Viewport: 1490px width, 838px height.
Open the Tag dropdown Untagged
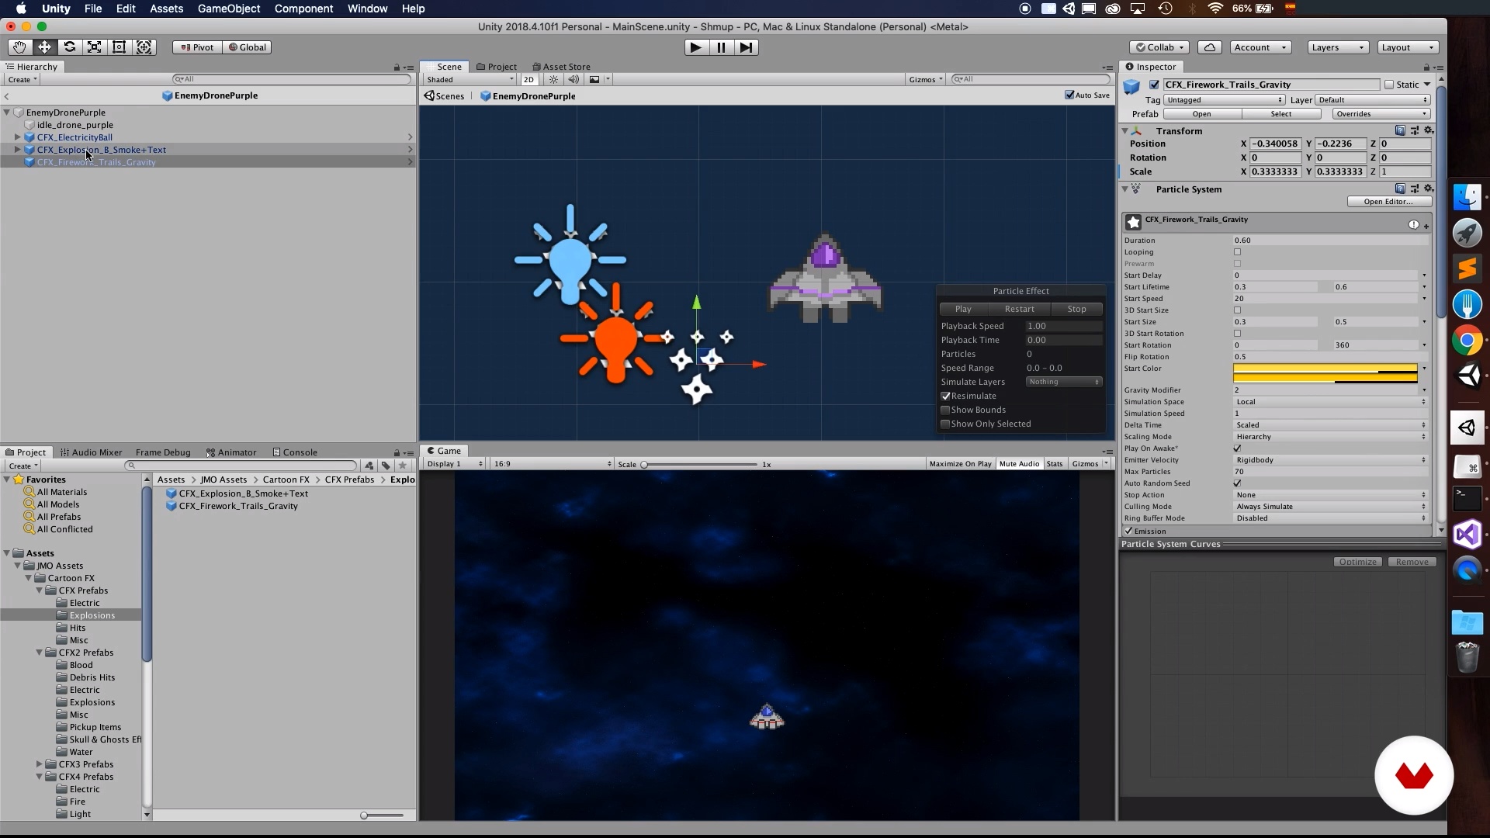(x=1225, y=100)
